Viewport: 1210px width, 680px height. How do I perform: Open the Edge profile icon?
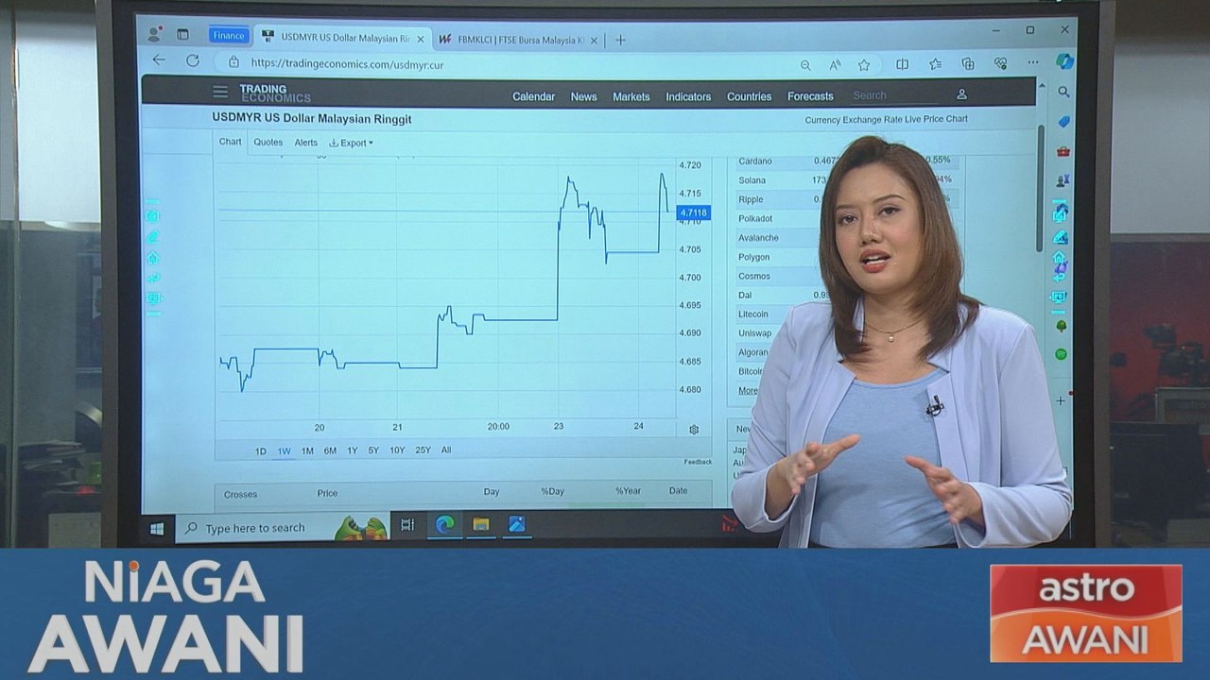[x=154, y=34]
